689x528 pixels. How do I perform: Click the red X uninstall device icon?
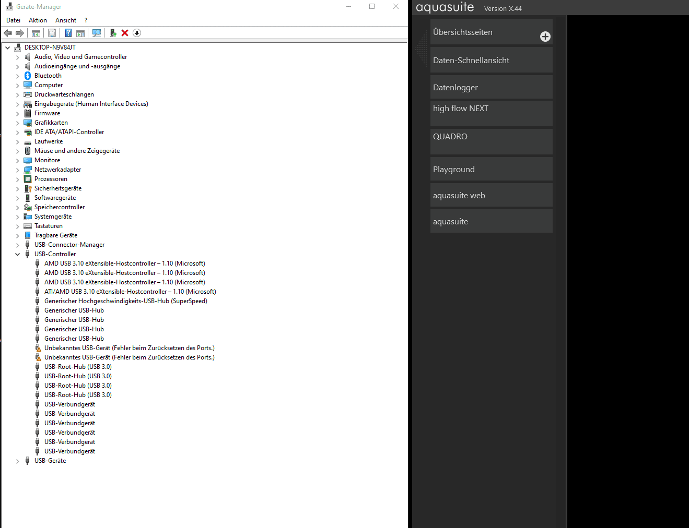coord(125,33)
